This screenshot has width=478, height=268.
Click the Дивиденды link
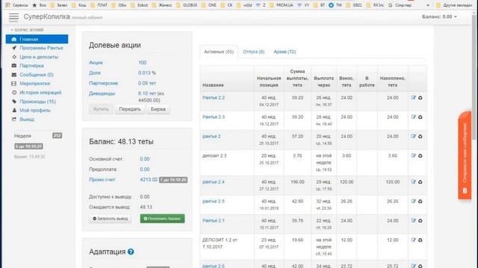pyautogui.click(x=102, y=94)
